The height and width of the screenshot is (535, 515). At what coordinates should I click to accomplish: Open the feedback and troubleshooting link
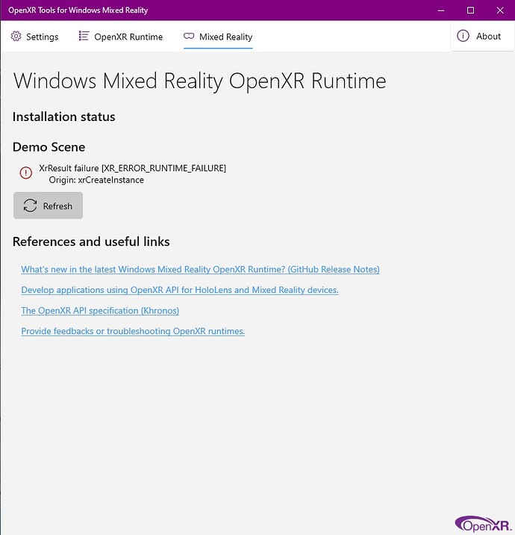point(133,331)
